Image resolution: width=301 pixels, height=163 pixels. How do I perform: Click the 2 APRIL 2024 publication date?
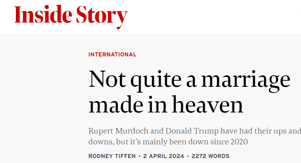[x=164, y=156]
